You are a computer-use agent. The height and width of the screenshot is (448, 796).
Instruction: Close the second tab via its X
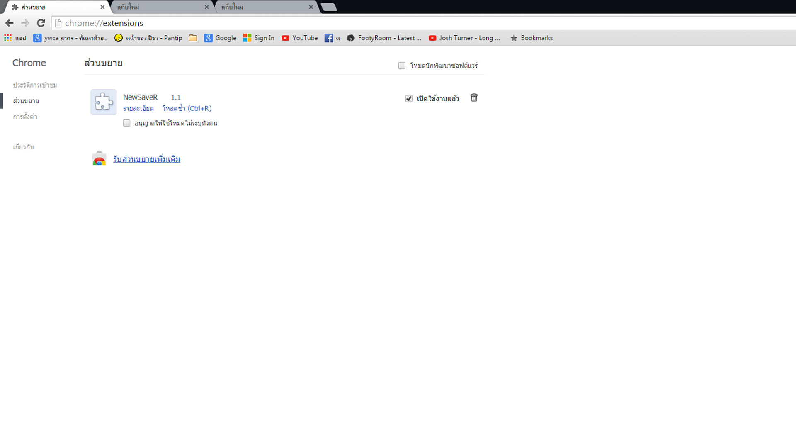(x=206, y=7)
